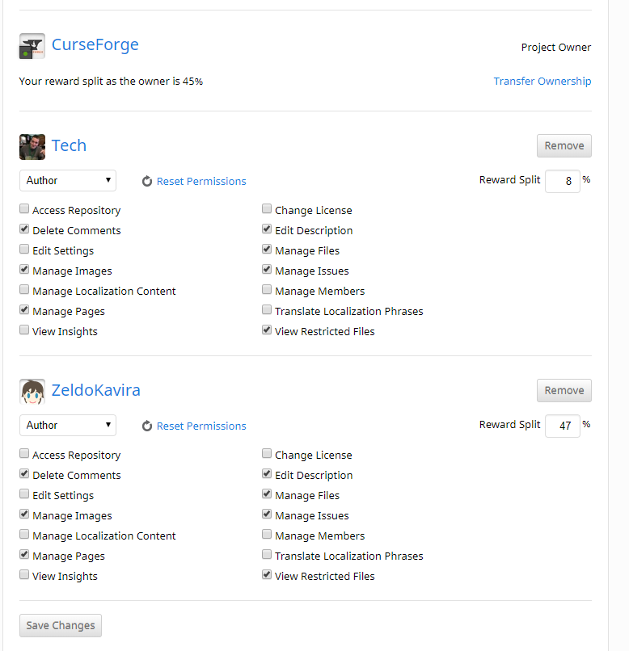The width and height of the screenshot is (629, 651).
Task: Open Tech's Author role dropdown
Action: 68,181
